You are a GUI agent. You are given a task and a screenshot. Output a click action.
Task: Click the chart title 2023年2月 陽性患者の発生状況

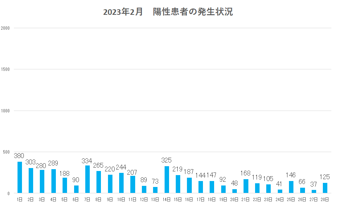click(x=168, y=12)
